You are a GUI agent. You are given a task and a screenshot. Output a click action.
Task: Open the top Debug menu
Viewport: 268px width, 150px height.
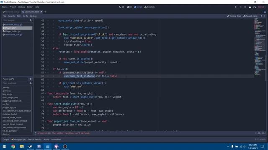[21, 7]
